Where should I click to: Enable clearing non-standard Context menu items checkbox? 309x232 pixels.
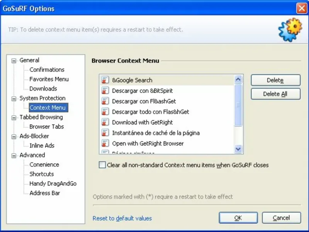click(x=102, y=165)
